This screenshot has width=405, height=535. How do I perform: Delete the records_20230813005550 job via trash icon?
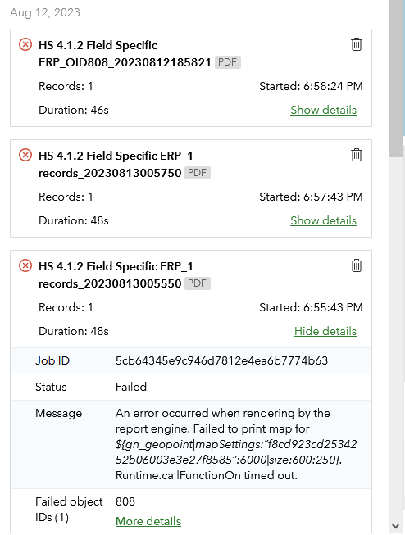(x=356, y=265)
